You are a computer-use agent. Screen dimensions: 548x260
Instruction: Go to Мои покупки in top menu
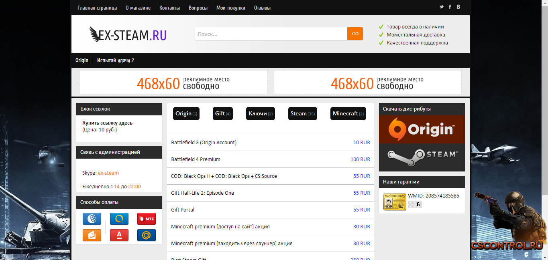point(230,8)
